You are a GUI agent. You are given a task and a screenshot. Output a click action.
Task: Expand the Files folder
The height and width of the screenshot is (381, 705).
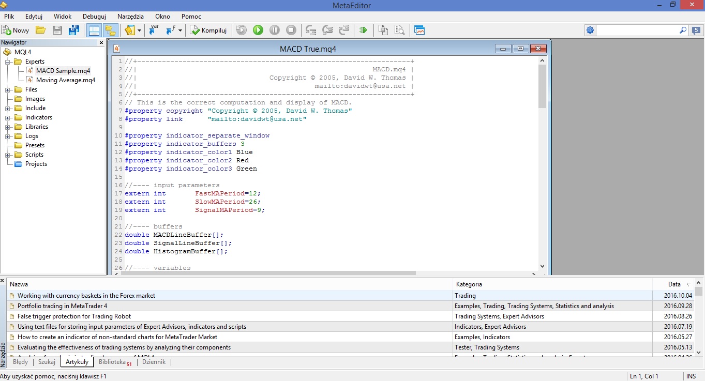pyautogui.click(x=8, y=89)
